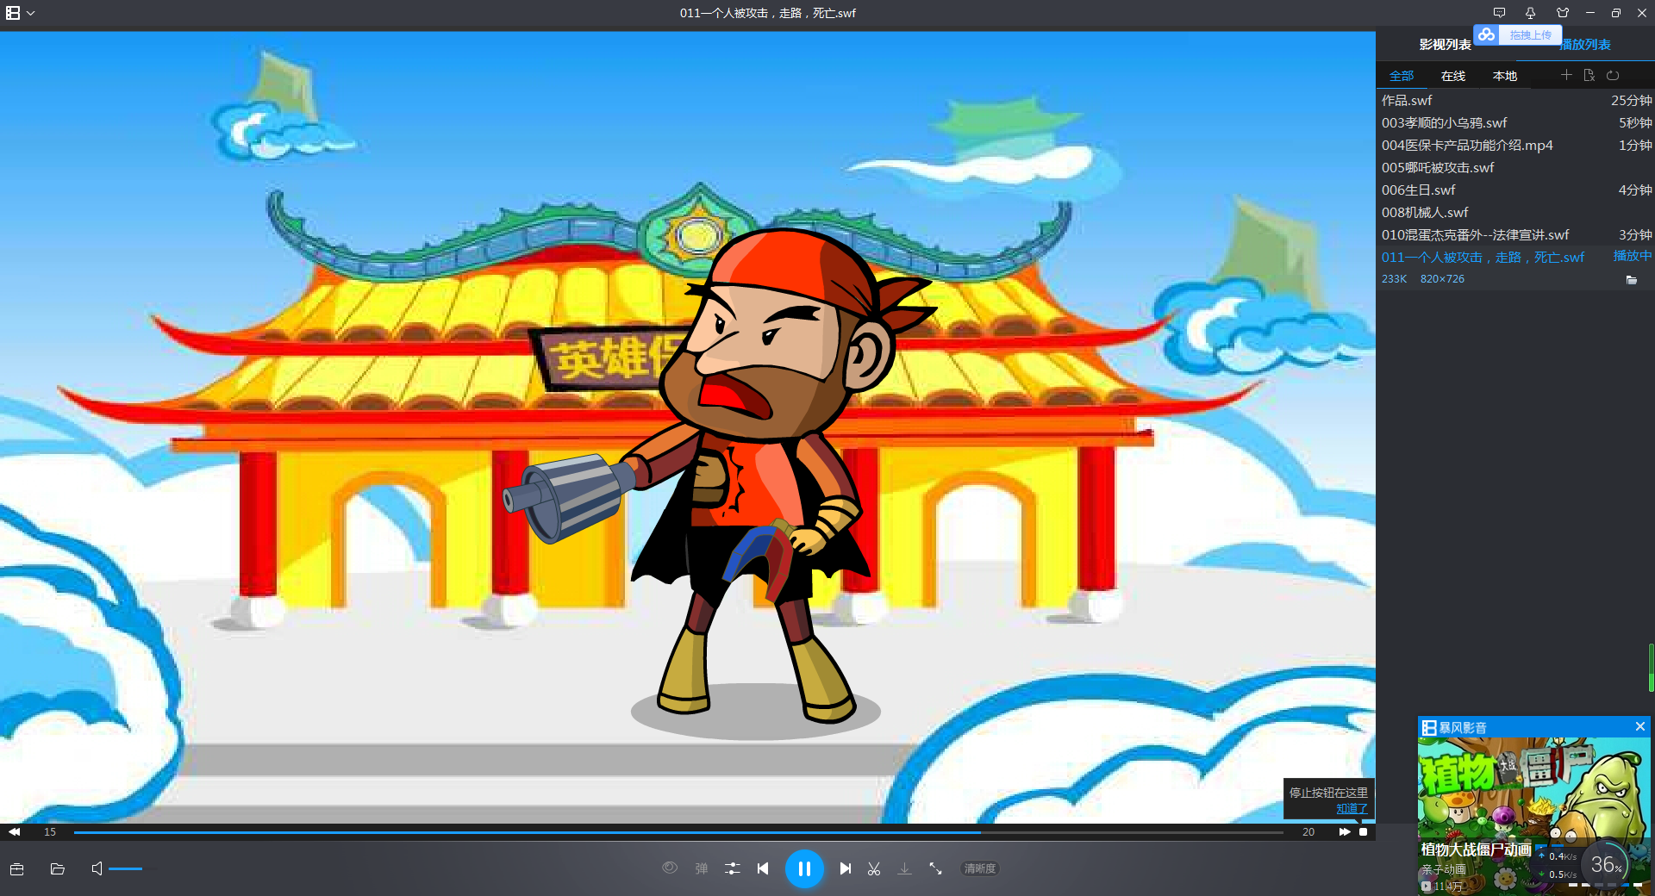The width and height of the screenshot is (1655, 896).
Task: Open the toolbox briefcase icon
Action: [x=16, y=868]
